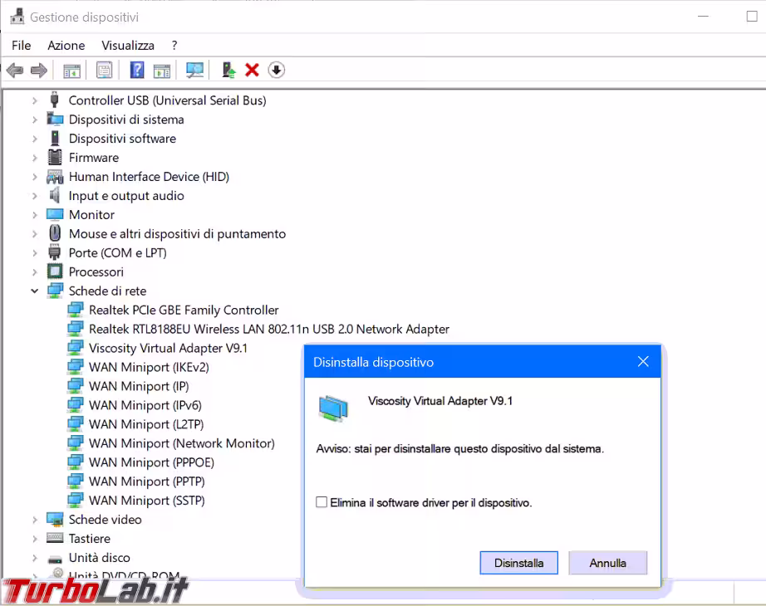Image resolution: width=766 pixels, height=606 pixels.
Task: Expand Schede video node
Action: 34,519
